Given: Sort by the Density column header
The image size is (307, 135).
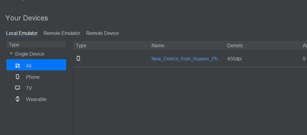Looking at the screenshot, I should (235, 45).
